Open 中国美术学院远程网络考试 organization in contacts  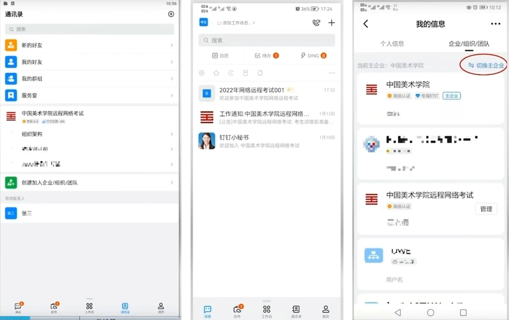click(90, 117)
